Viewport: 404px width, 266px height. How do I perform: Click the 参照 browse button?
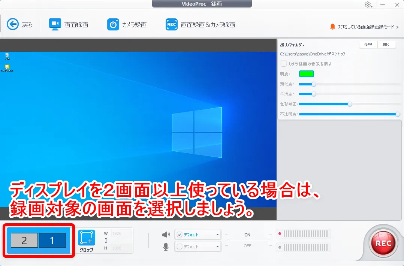(x=368, y=44)
